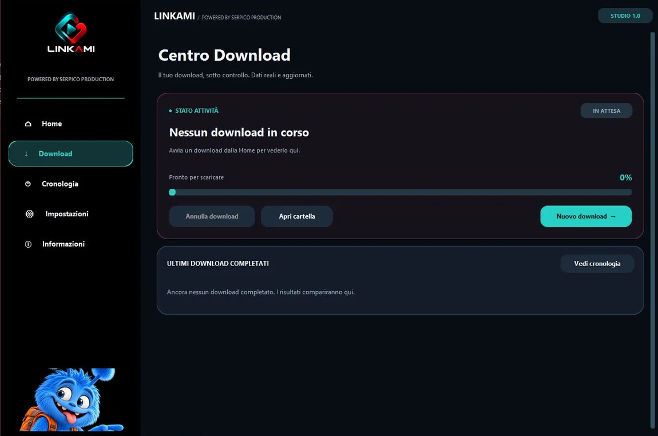Click the STATO ATTIVITÀ label
Viewport: 658px width, 436px height.
(196, 111)
